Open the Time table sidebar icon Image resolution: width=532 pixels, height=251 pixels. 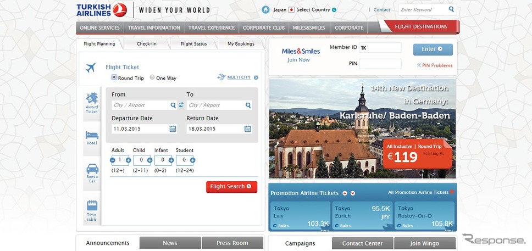(92, 210)
